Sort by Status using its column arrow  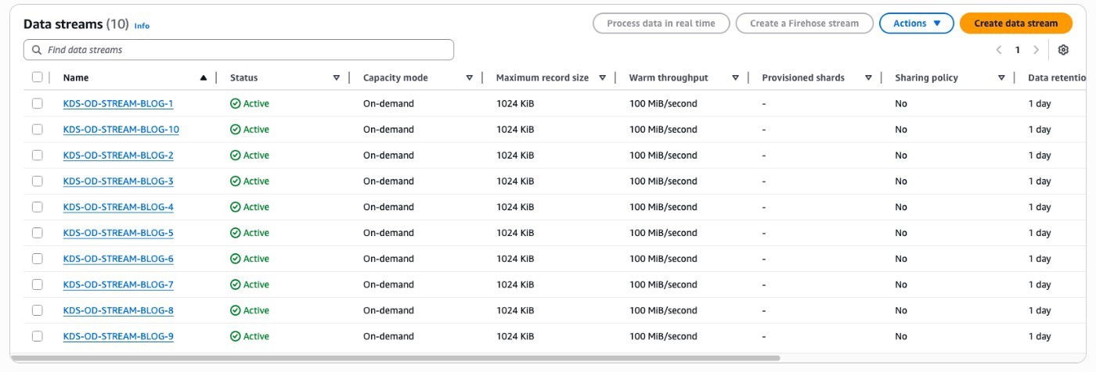(x=337, y=78)
